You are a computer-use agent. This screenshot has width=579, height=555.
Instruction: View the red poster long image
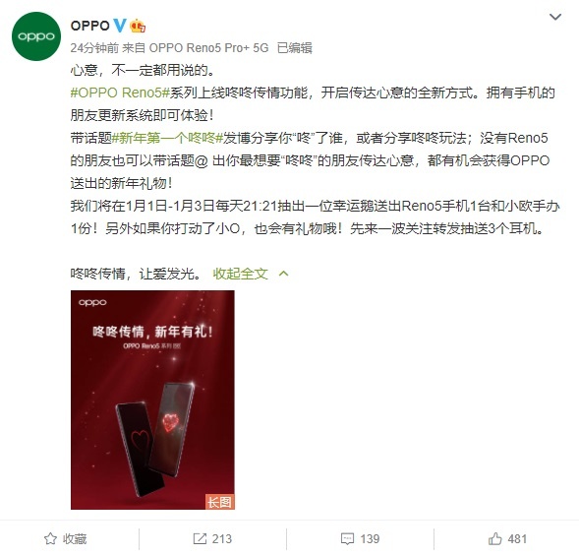(x=152, y=400)
